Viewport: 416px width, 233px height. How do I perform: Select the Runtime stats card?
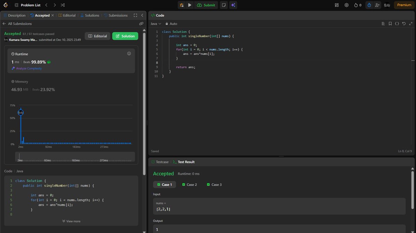pos(71,61)
